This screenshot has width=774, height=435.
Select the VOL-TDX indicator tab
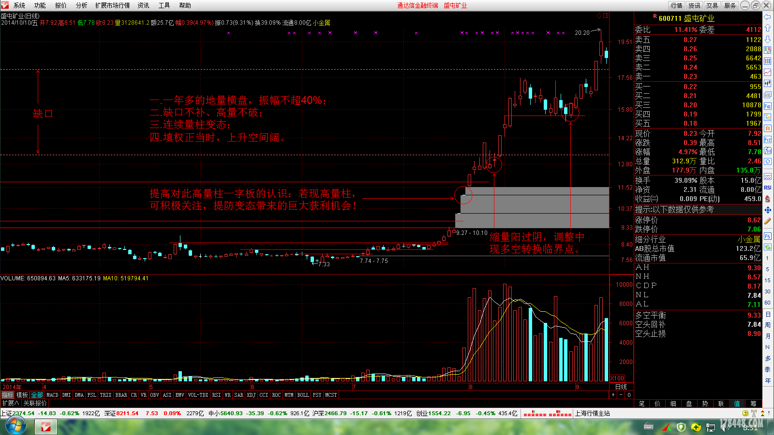(x=198, y=395)
